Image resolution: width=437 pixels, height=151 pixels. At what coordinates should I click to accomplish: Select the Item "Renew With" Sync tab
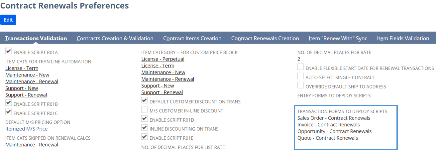click(x=338, y=38)
